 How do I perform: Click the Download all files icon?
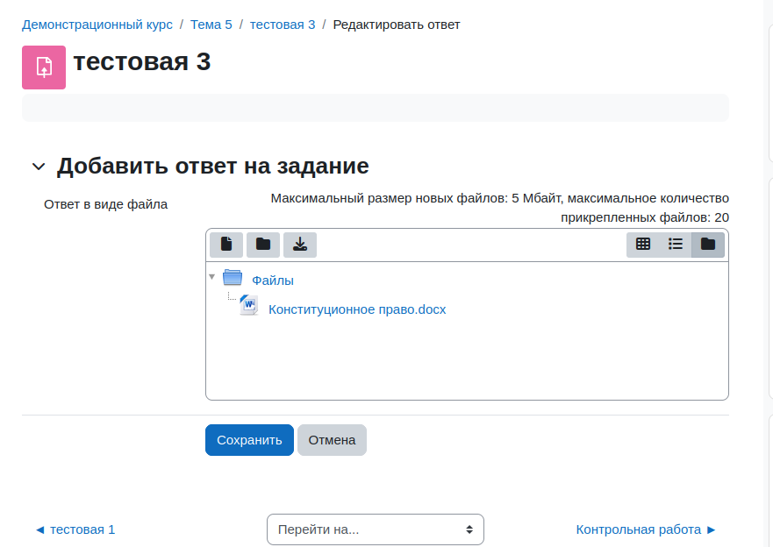(300, 245)
